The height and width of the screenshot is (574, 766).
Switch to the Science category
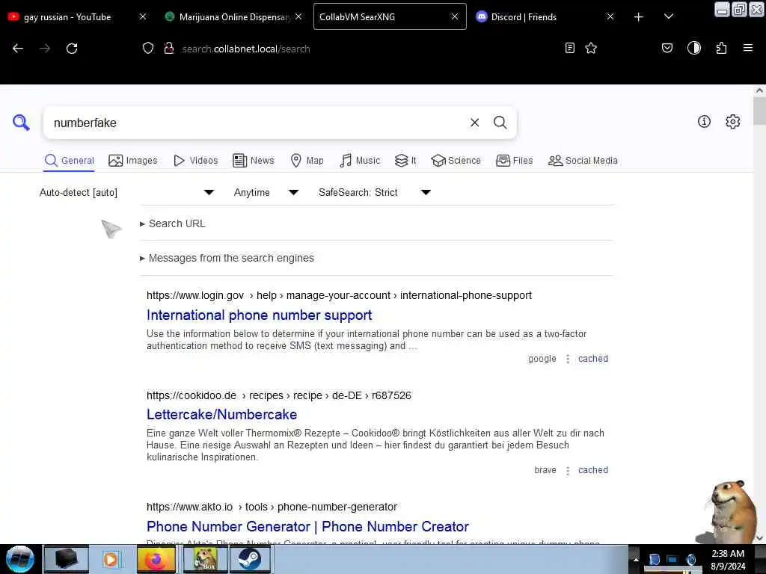[x=456, y=161]
